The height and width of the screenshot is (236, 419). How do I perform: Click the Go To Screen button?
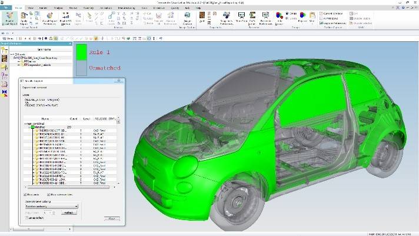point(252,18)
